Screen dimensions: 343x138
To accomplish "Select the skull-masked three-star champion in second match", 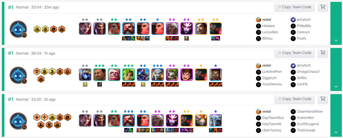I will coord(158,75).
